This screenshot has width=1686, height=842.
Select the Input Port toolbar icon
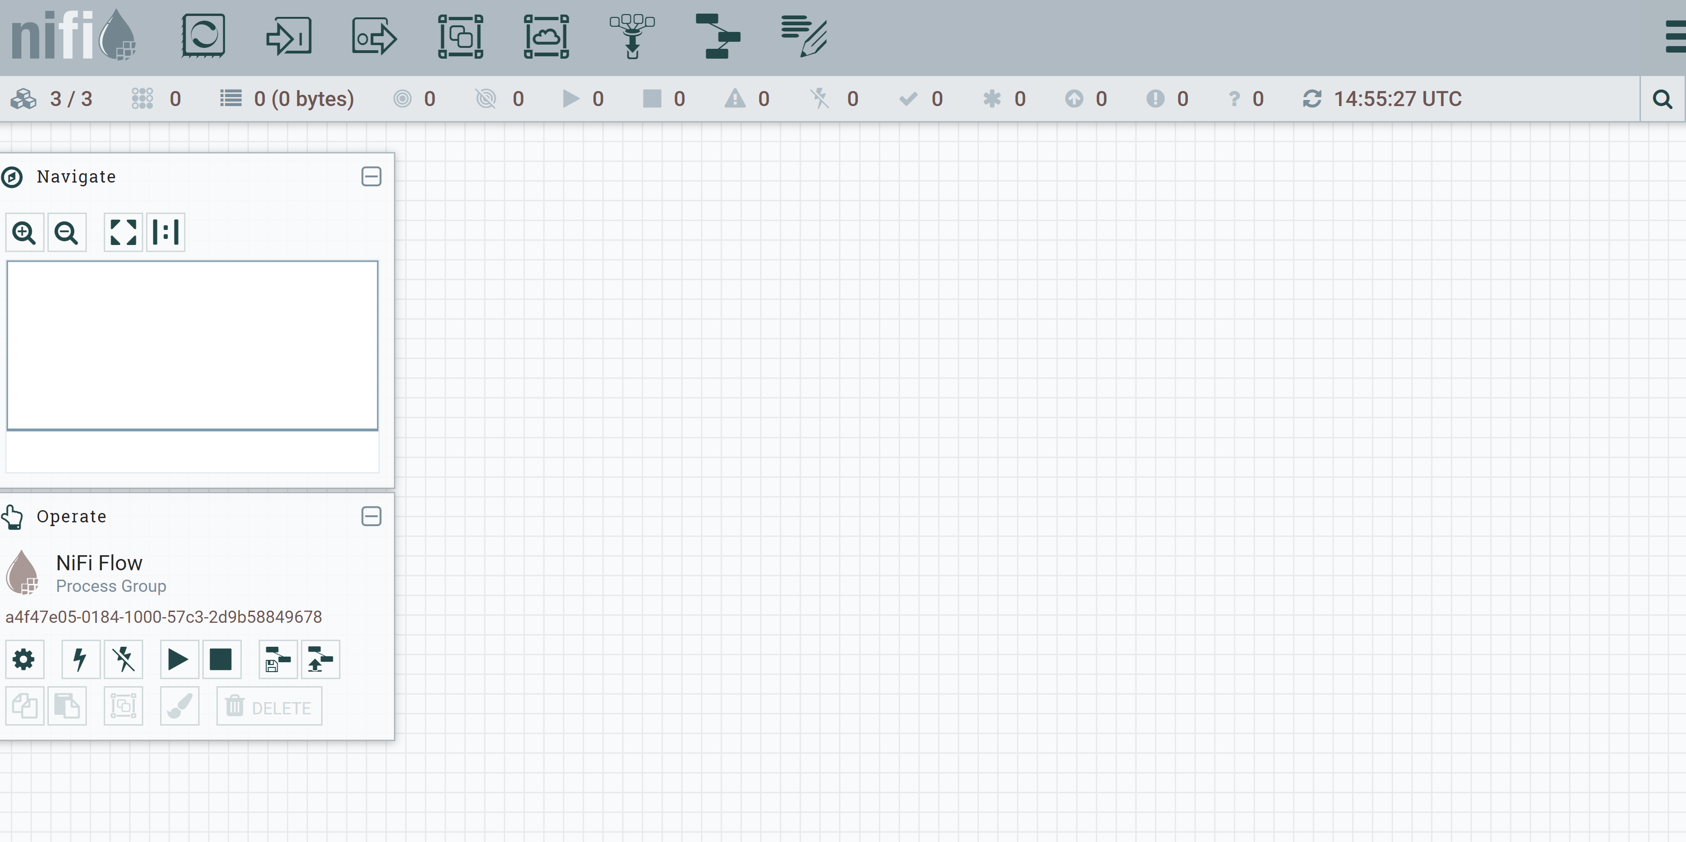point(289,36)
